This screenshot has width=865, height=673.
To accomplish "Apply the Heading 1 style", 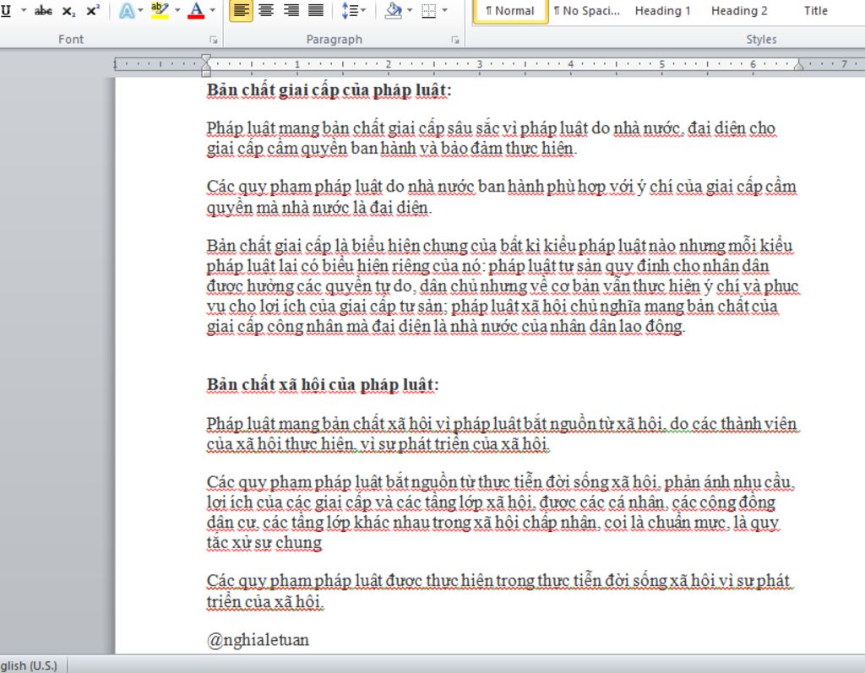I will click(662, 11).
